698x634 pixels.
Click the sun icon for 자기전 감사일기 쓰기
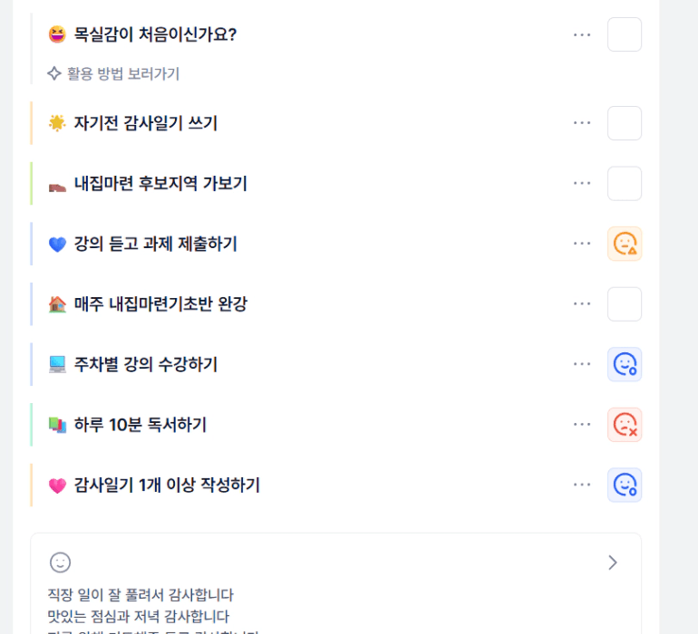(x=58, y=123)
